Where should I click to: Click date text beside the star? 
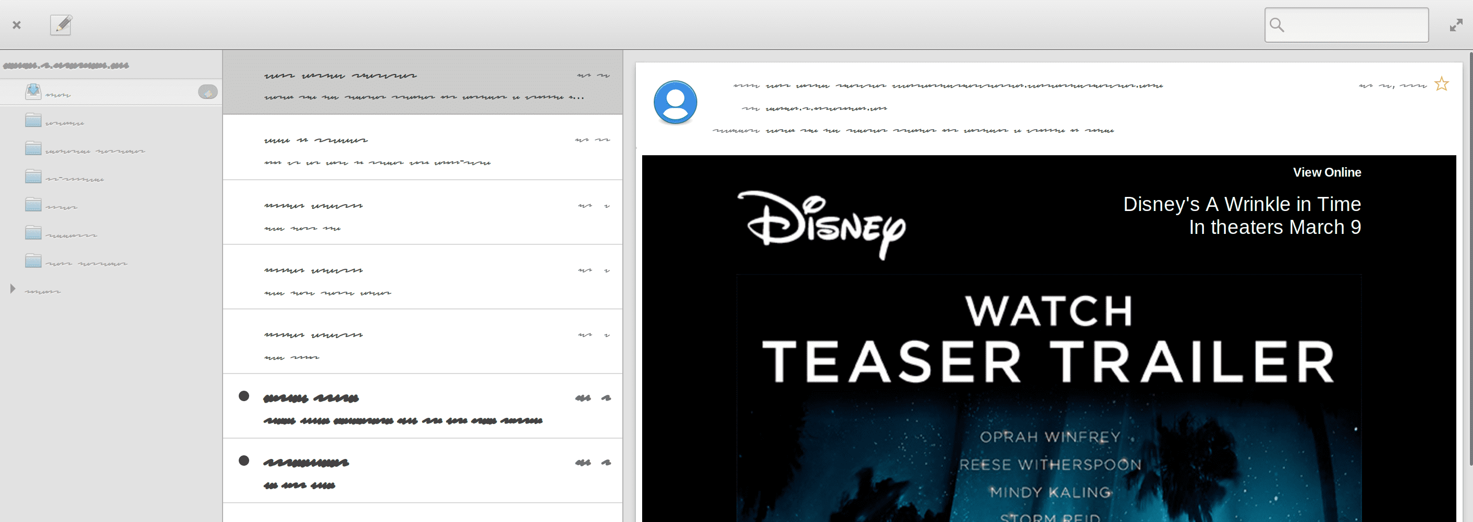1392,86
